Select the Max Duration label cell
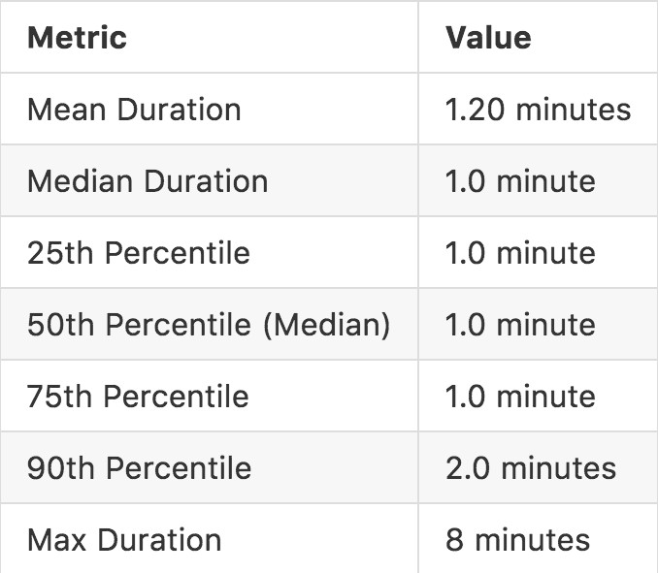This screenshot has height=573, width=658. [124, 540]
